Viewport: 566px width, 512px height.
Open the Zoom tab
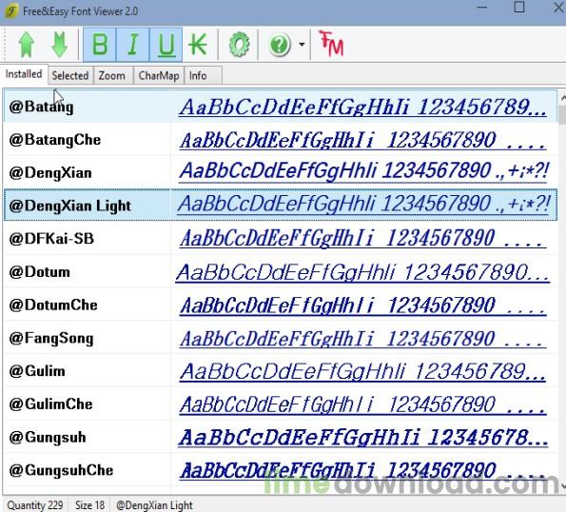tap(112, 75)
